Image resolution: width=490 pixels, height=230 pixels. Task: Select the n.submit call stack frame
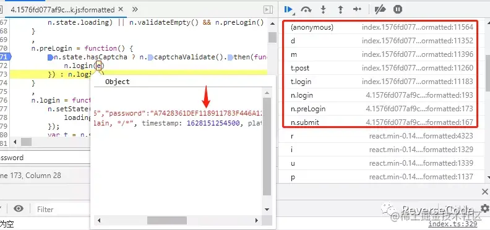click(x=382, y=122)
